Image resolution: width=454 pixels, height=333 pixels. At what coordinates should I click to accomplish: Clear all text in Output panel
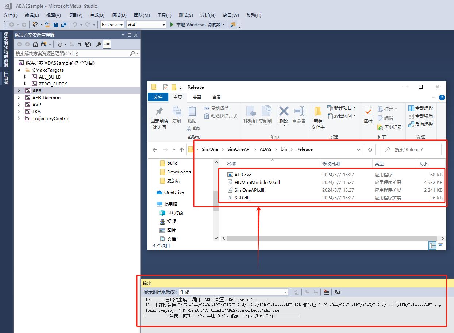[326, 292]
